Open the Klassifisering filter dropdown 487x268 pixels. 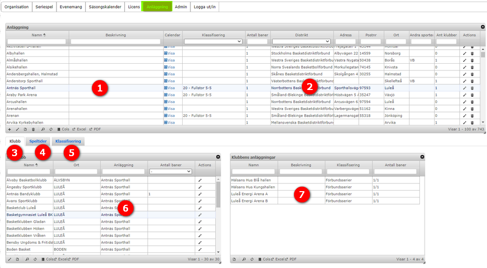213,41
